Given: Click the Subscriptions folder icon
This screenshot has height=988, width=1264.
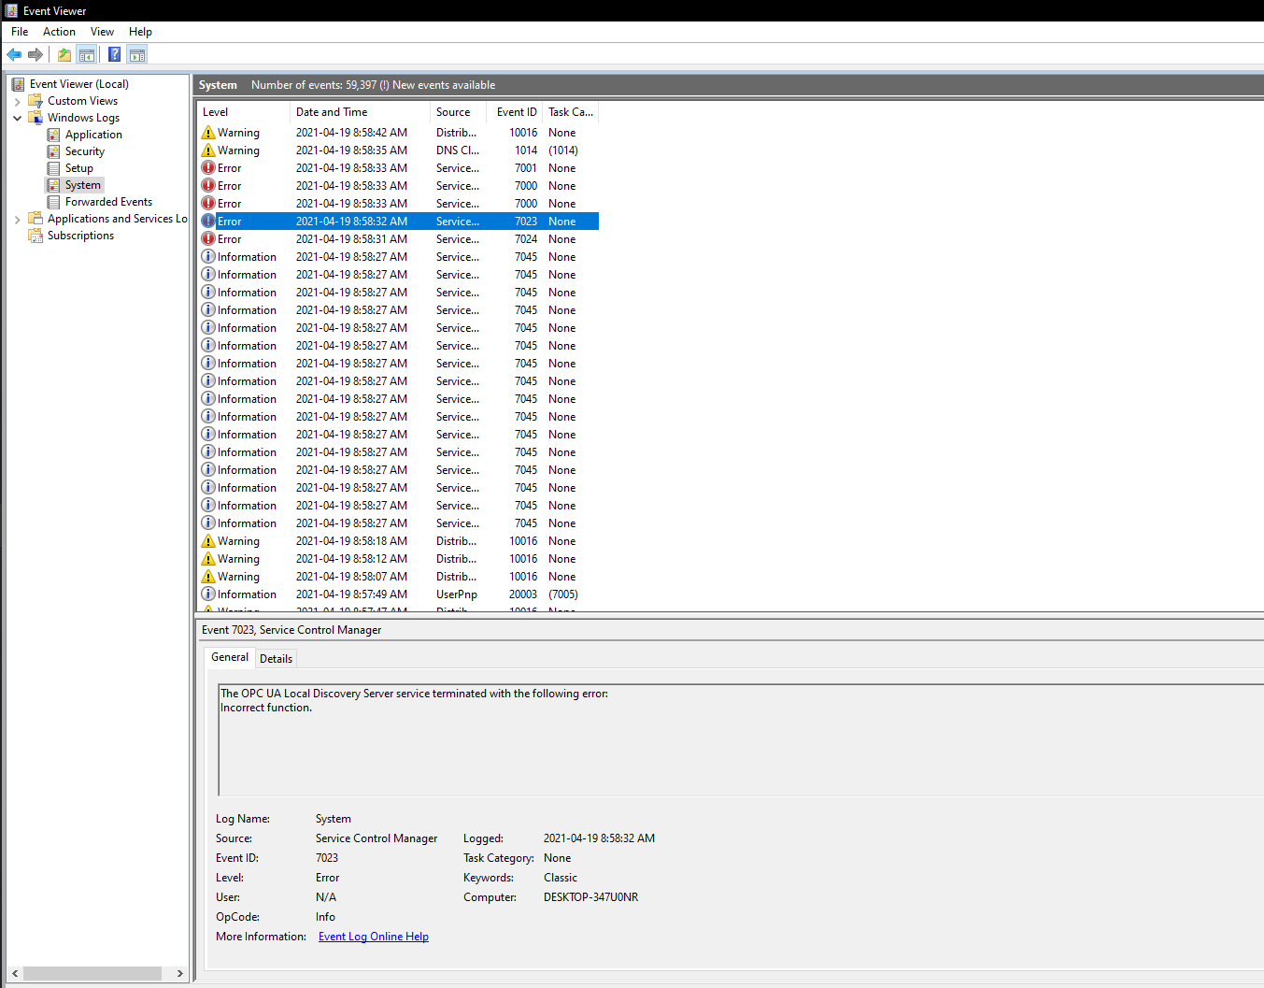Looking at the screenshot, I should click(36, 236).
